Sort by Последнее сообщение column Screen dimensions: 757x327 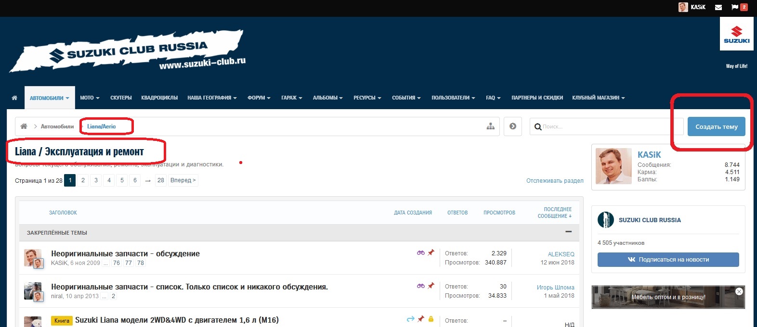click(x=555, y=213)
